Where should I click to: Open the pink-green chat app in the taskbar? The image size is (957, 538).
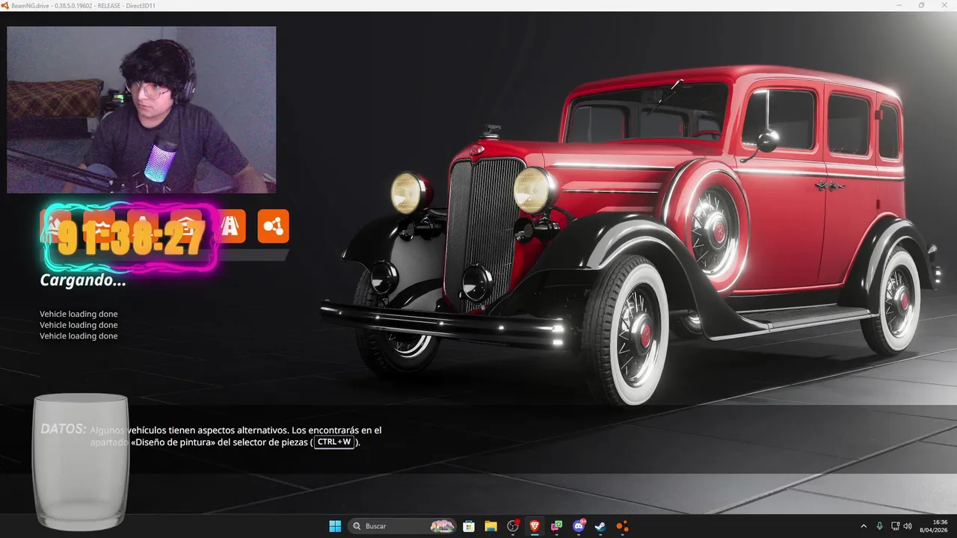click(556, 526)
